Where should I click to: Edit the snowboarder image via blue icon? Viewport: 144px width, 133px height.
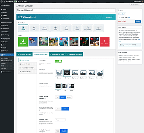(x=36, y=39)
